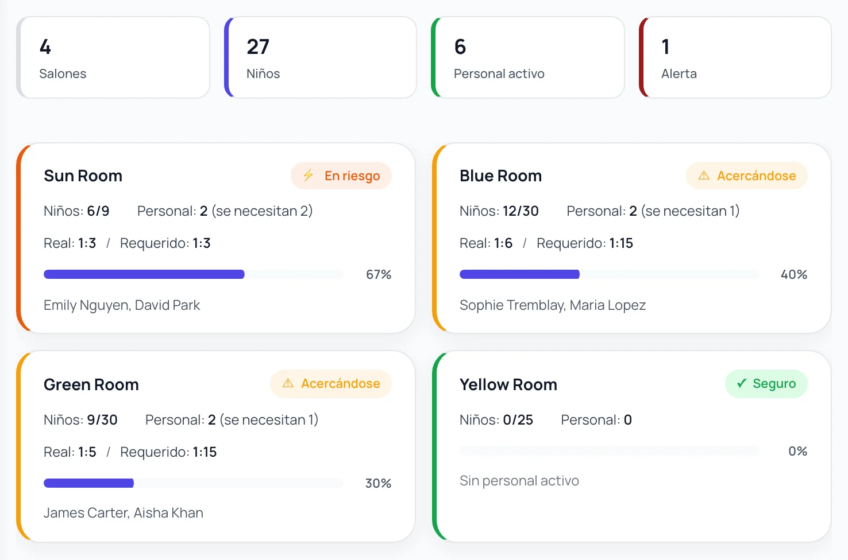This screenshot has height=560, width=848.
Task: Click the Green Room occupancy progress bar
Action: tap(194, 483)
